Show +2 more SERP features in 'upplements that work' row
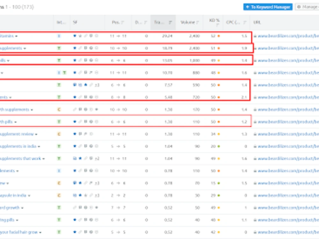 click(x=97, y=158)
